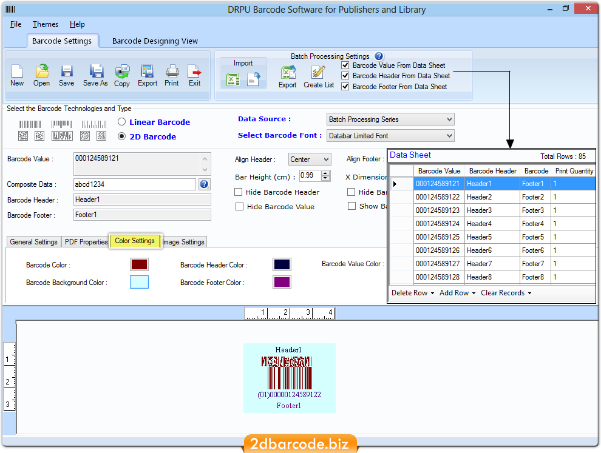This screenshot has width=601, height=453.
Task: Click the Print icon
Action: pos(172,71)
